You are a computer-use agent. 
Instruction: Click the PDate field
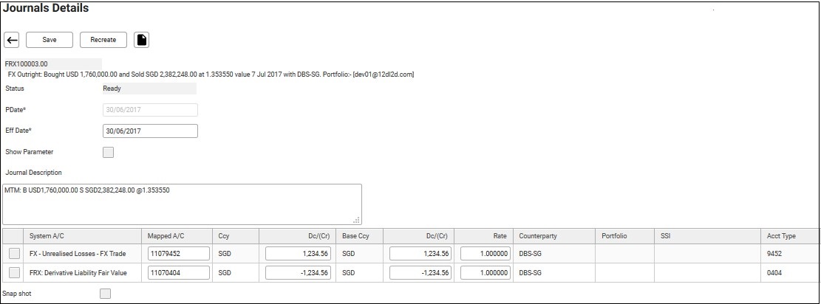click(x=150, y=110)
